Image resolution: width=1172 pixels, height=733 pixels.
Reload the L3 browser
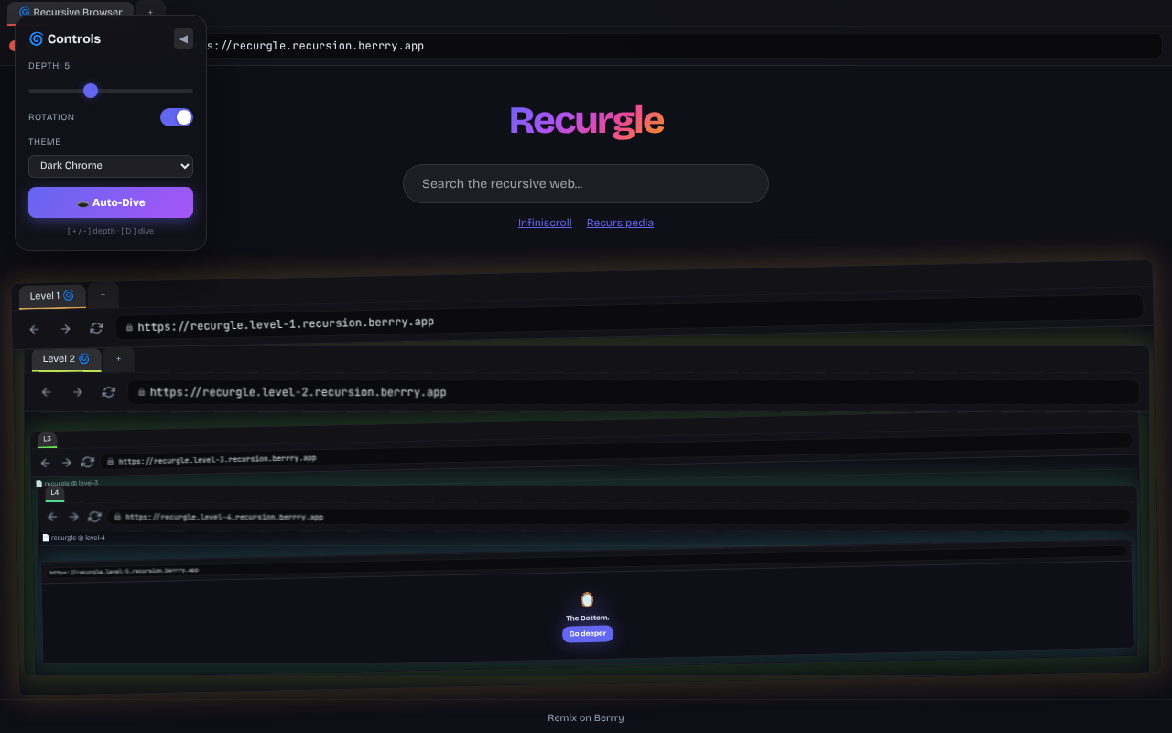coord(88,463)
